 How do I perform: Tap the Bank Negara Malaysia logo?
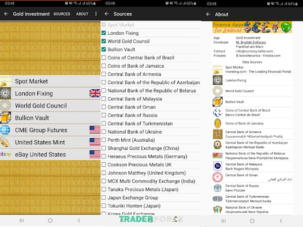[218, 166]
